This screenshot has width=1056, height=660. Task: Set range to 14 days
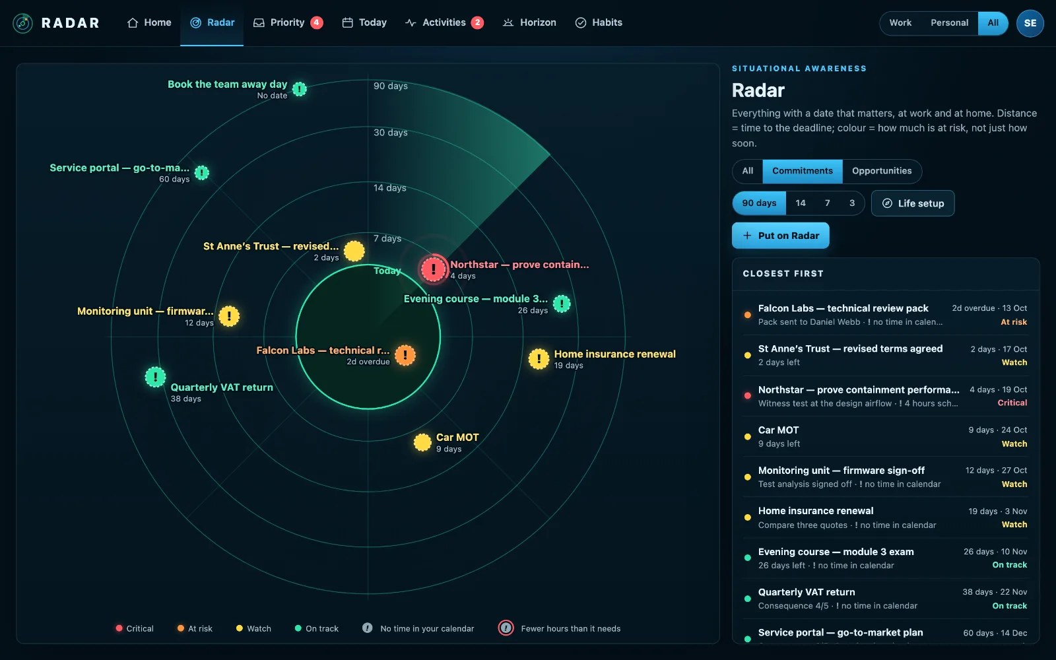point(800,203)
